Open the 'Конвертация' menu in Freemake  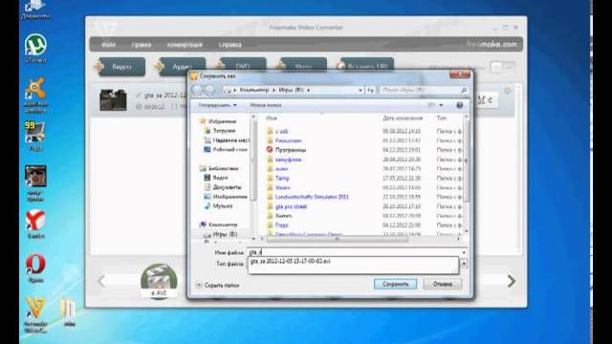click(185, 45)
